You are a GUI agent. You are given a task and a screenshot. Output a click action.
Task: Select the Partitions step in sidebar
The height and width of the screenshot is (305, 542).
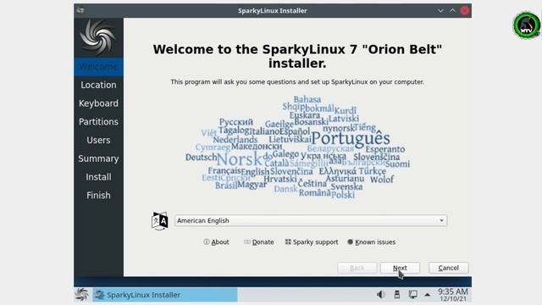pos(98,122)
